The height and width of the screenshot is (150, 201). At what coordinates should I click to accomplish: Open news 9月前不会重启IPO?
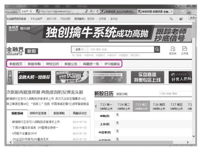point(24,133)
